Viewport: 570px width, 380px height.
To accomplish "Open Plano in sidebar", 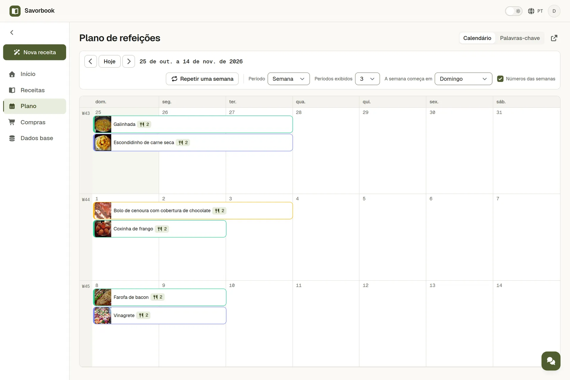I will (x=35, y=106).
